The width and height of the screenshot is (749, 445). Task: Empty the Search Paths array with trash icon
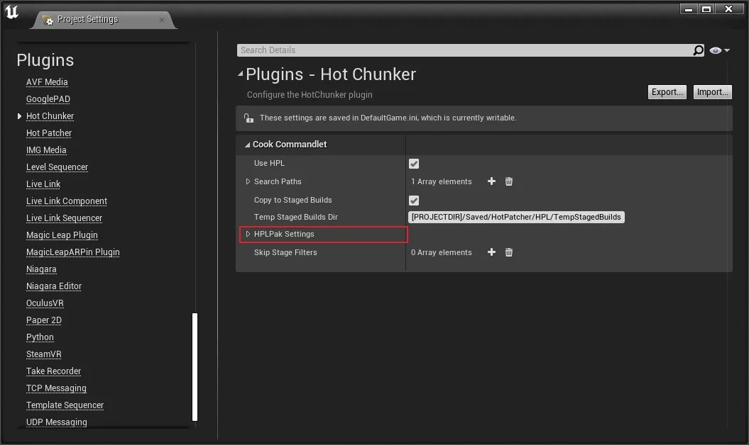point(509,181)
